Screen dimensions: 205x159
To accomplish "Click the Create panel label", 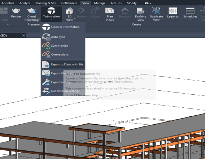I will click(x=136, y=25).
